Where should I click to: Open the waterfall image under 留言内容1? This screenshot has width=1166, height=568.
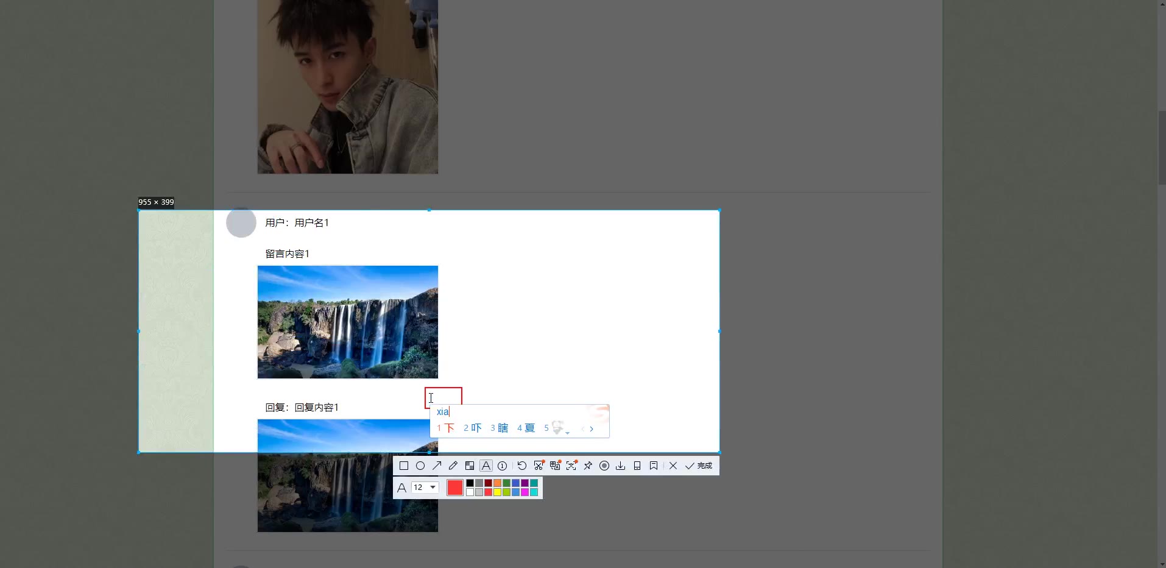click(348, 322)
